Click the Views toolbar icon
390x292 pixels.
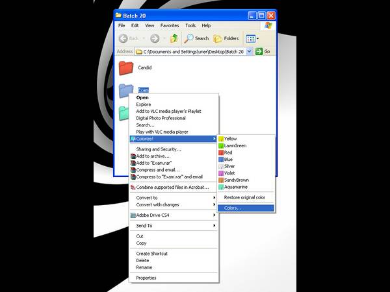tap(250, 38)
